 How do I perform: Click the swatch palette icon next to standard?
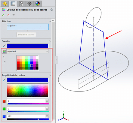coord(4,51)
